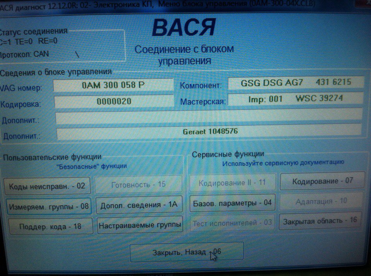Click the 'Компонент:' label
371x276 pixels.
[x=201, y=86]
